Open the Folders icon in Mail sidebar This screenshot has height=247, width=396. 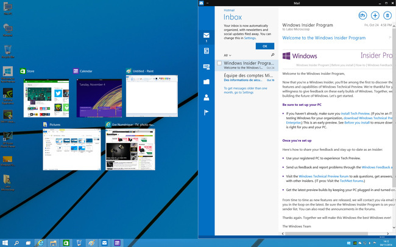(207, 82)
